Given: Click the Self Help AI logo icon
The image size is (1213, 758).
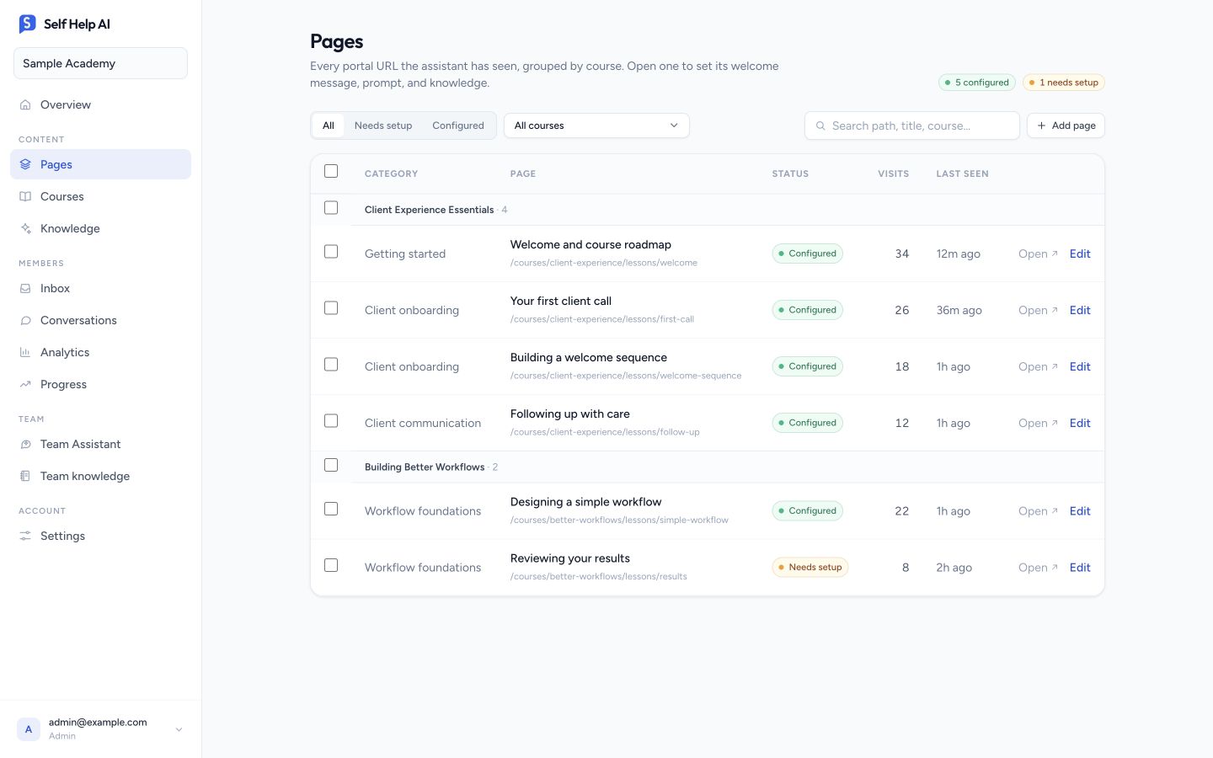Looking at the screenshot, I should (28, 24).
